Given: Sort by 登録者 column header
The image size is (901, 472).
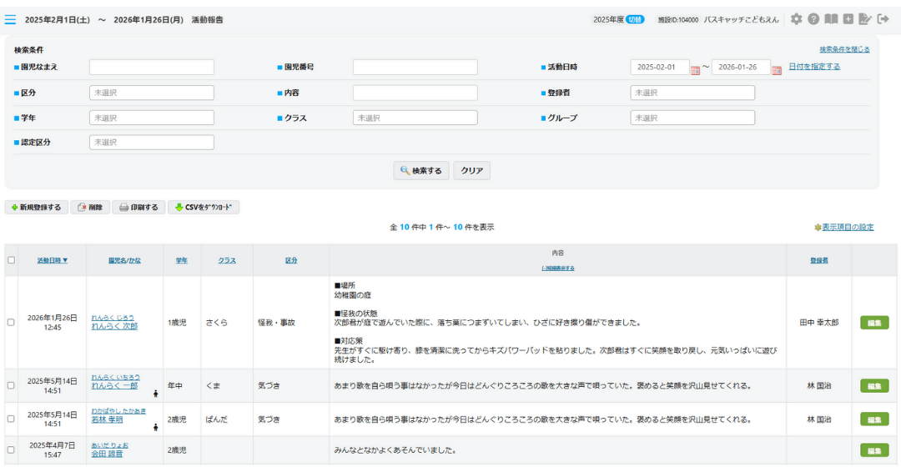Looking at the screenshot, I should coord(819,260).
